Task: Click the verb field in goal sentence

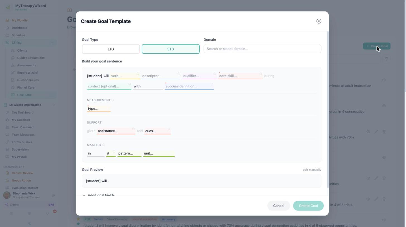Action: [x=125, y=76]
